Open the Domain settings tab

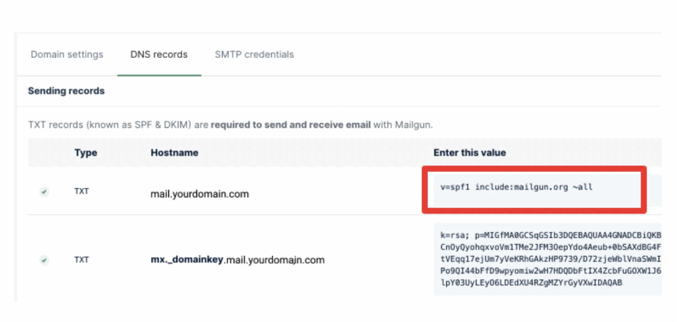coord(67,54)
